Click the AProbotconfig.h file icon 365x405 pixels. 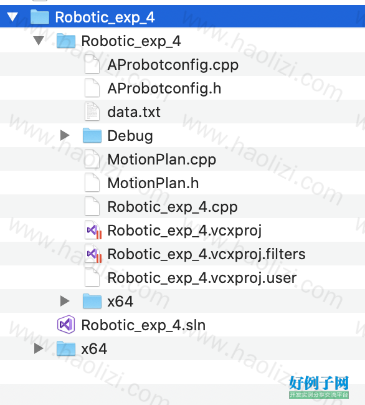coord(92,88)
